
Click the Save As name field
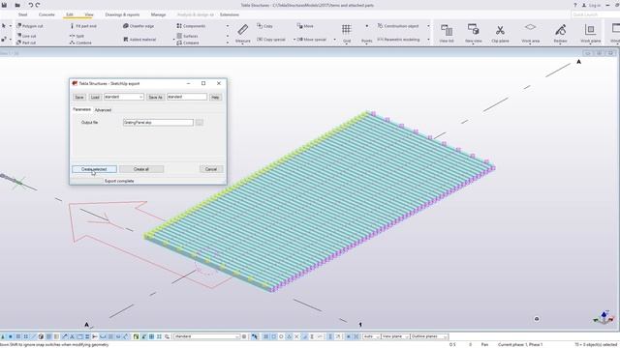click(x=187, y=97)
